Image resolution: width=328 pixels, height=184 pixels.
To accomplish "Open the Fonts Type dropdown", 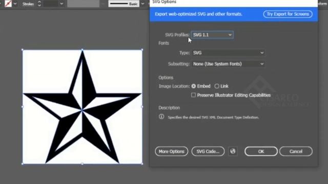I will click(228, 53).
